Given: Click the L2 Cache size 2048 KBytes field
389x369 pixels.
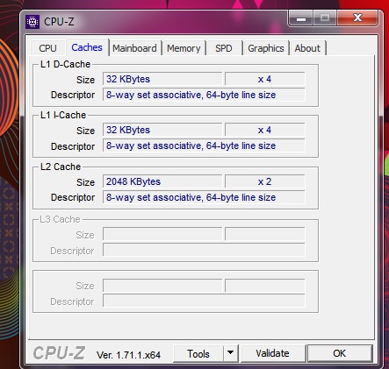Looking at the screenshot, I should (x=162, y=181).
